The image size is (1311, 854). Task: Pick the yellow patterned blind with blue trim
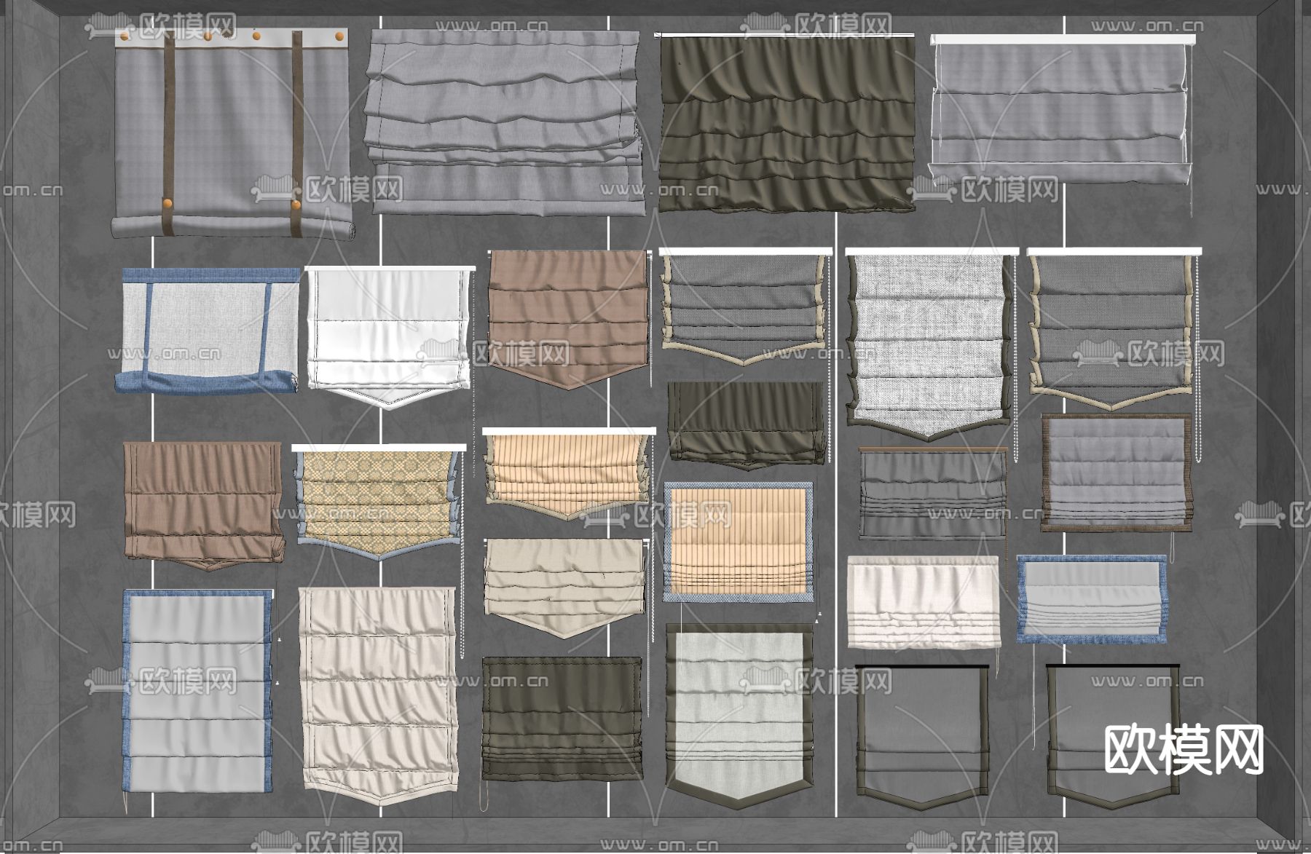[378, 501]
